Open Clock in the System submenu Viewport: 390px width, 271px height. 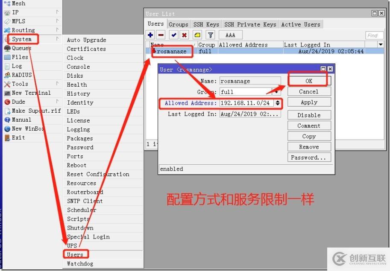103,58
